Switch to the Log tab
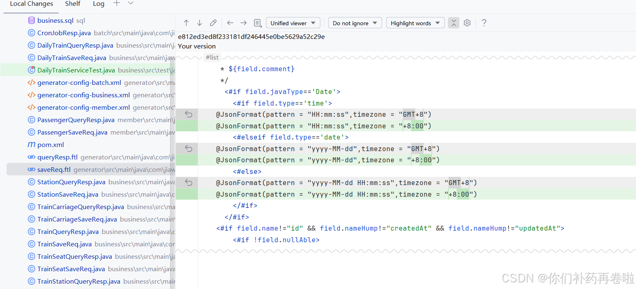The image size is (636, 289). tap(99, 4)
